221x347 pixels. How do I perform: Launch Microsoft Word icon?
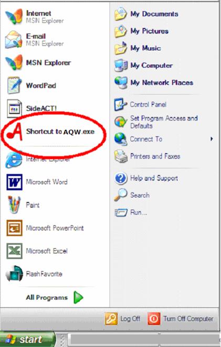[x=14, y=182]
